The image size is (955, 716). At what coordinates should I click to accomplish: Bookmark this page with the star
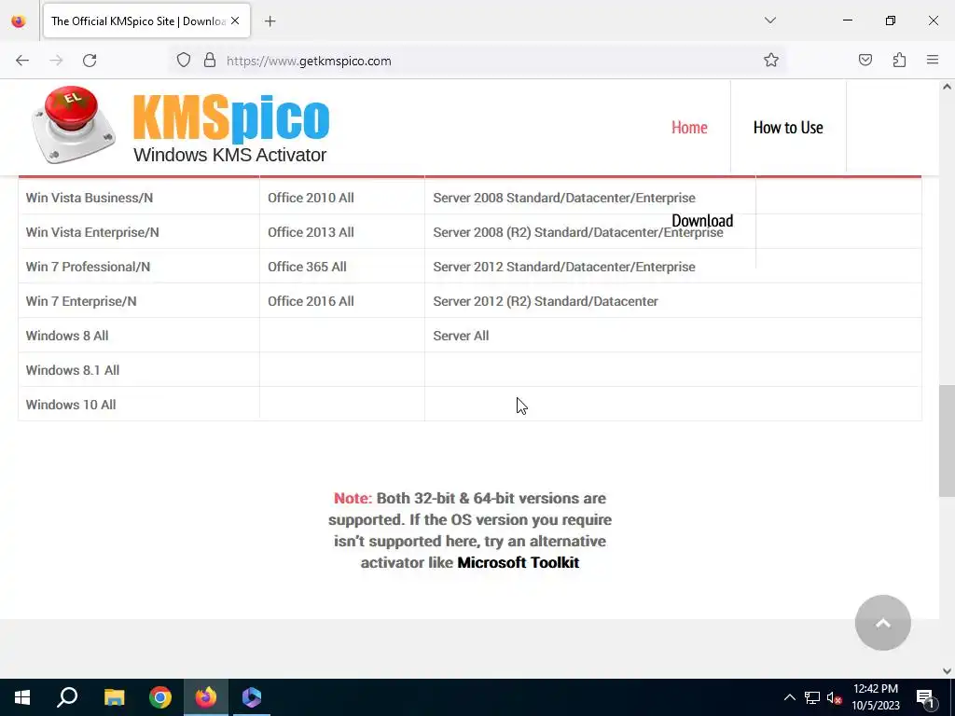coord(771,61)
